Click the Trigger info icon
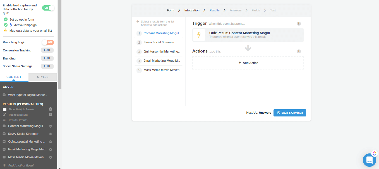 point(299,24)
